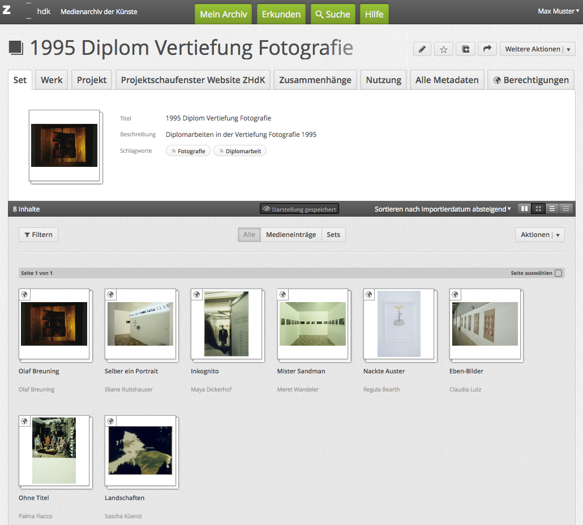This screenshot has width=583, height=525.
Task: Click the add-to-set icon button
Action: 465,49
